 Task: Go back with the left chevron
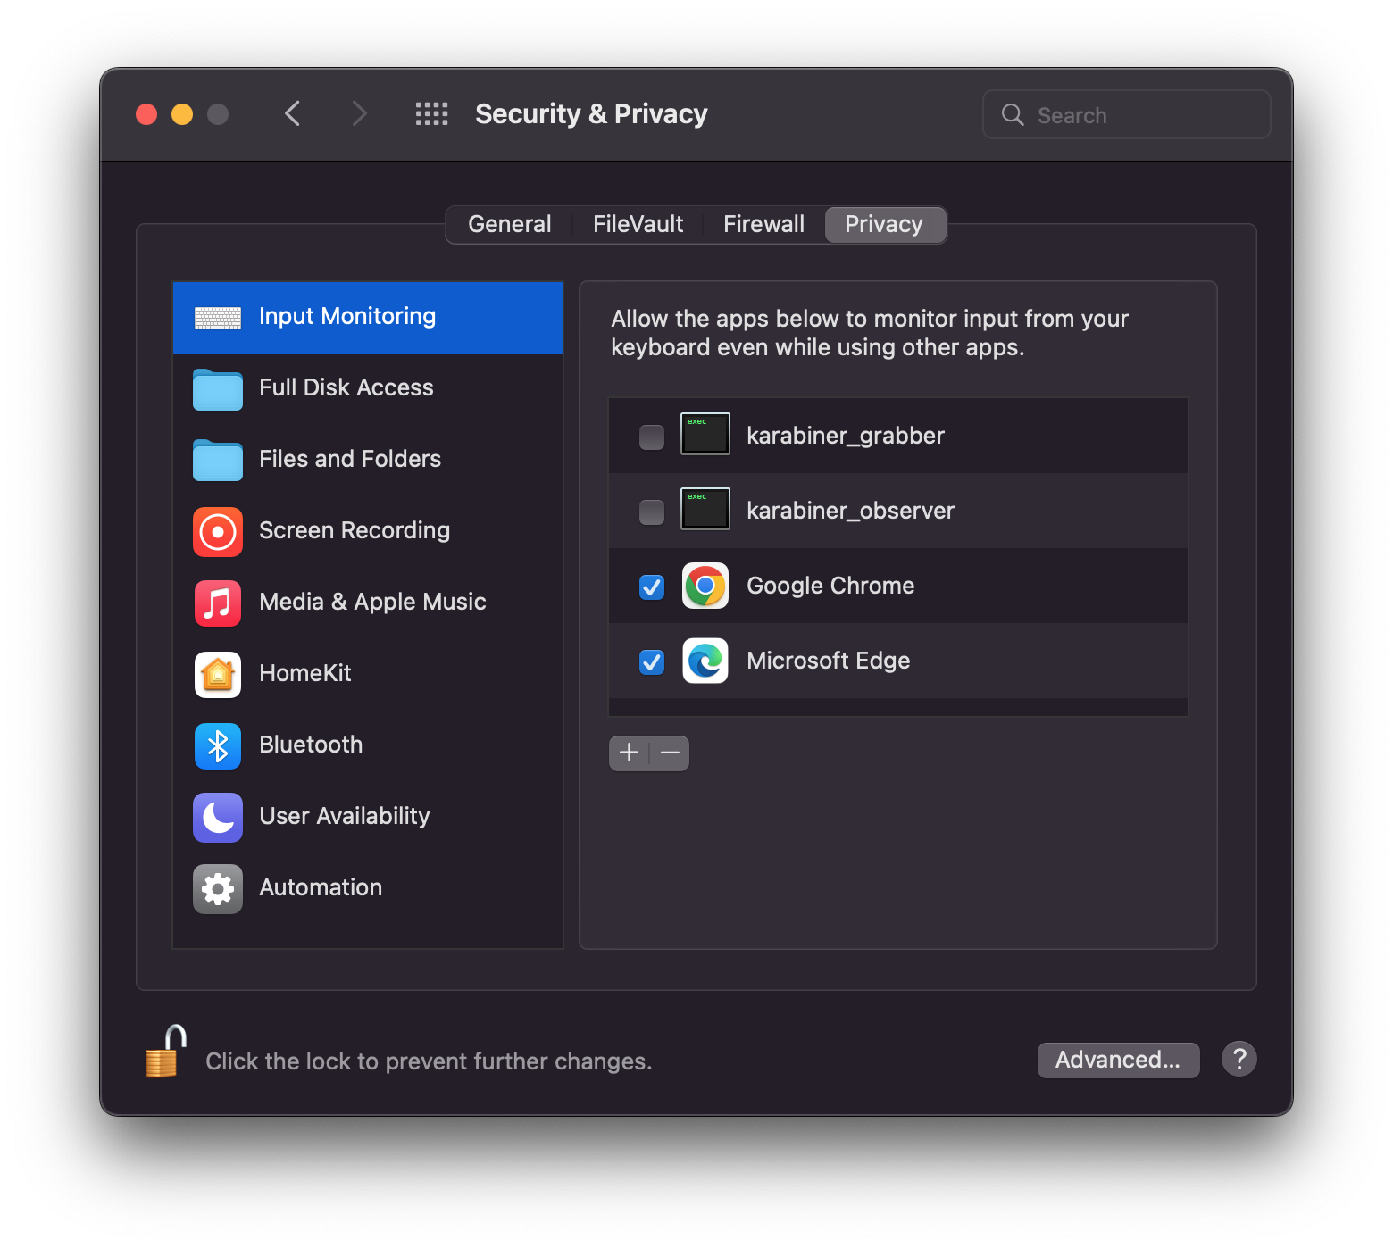(x=292, y=114)
